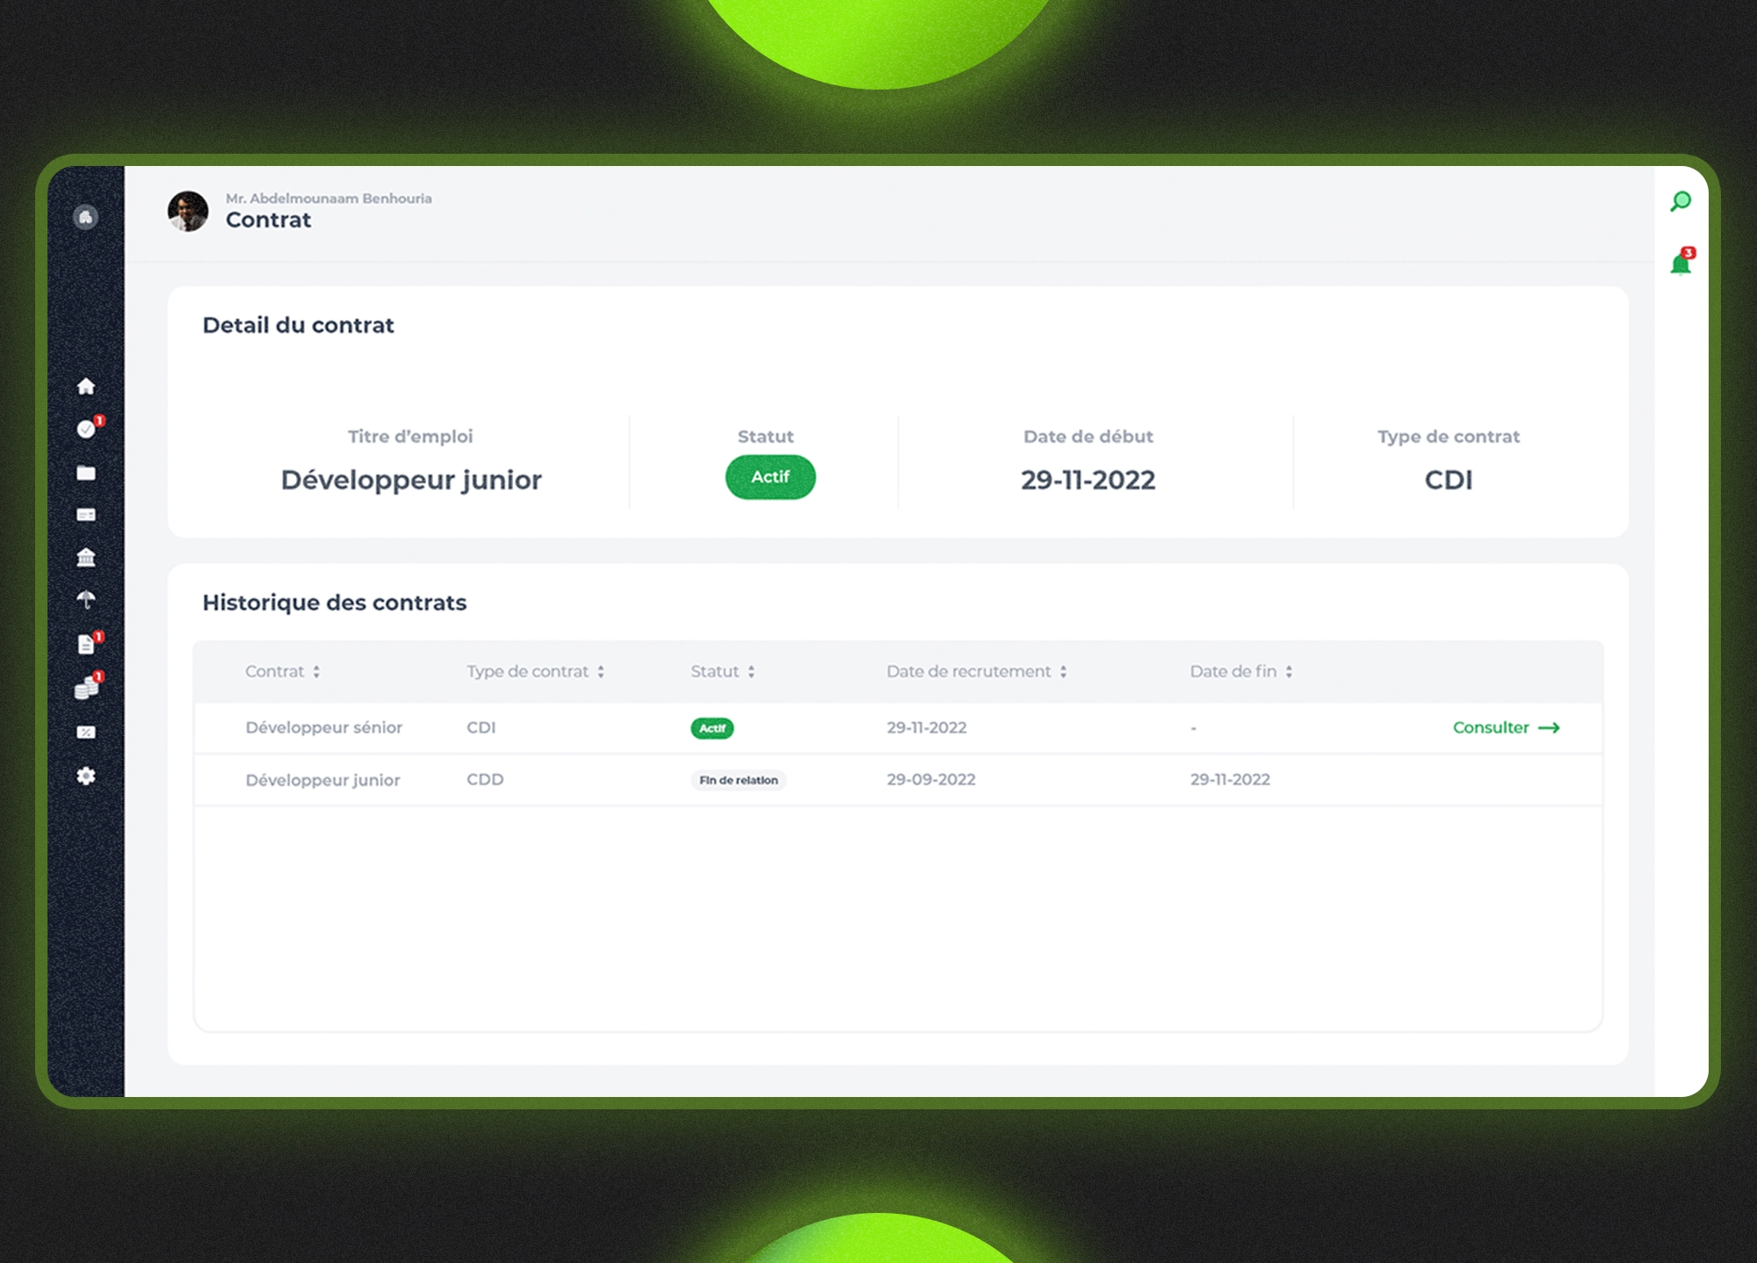Open the coins stack payroll icon
1757x1263 pixels.
coord(87,687)
